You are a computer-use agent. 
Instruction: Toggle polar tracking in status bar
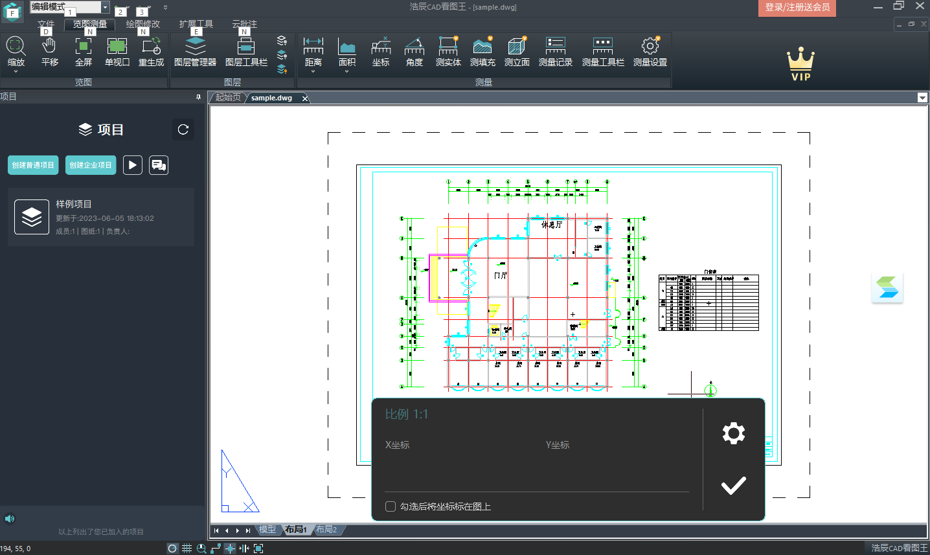[172, 549]
